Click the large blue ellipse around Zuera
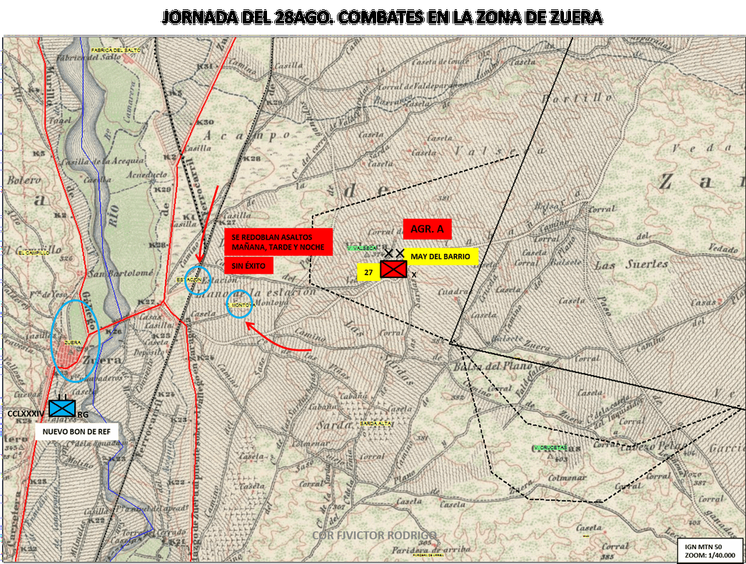The width and height of the screenshot is (746, 564). tap(75, 341)
